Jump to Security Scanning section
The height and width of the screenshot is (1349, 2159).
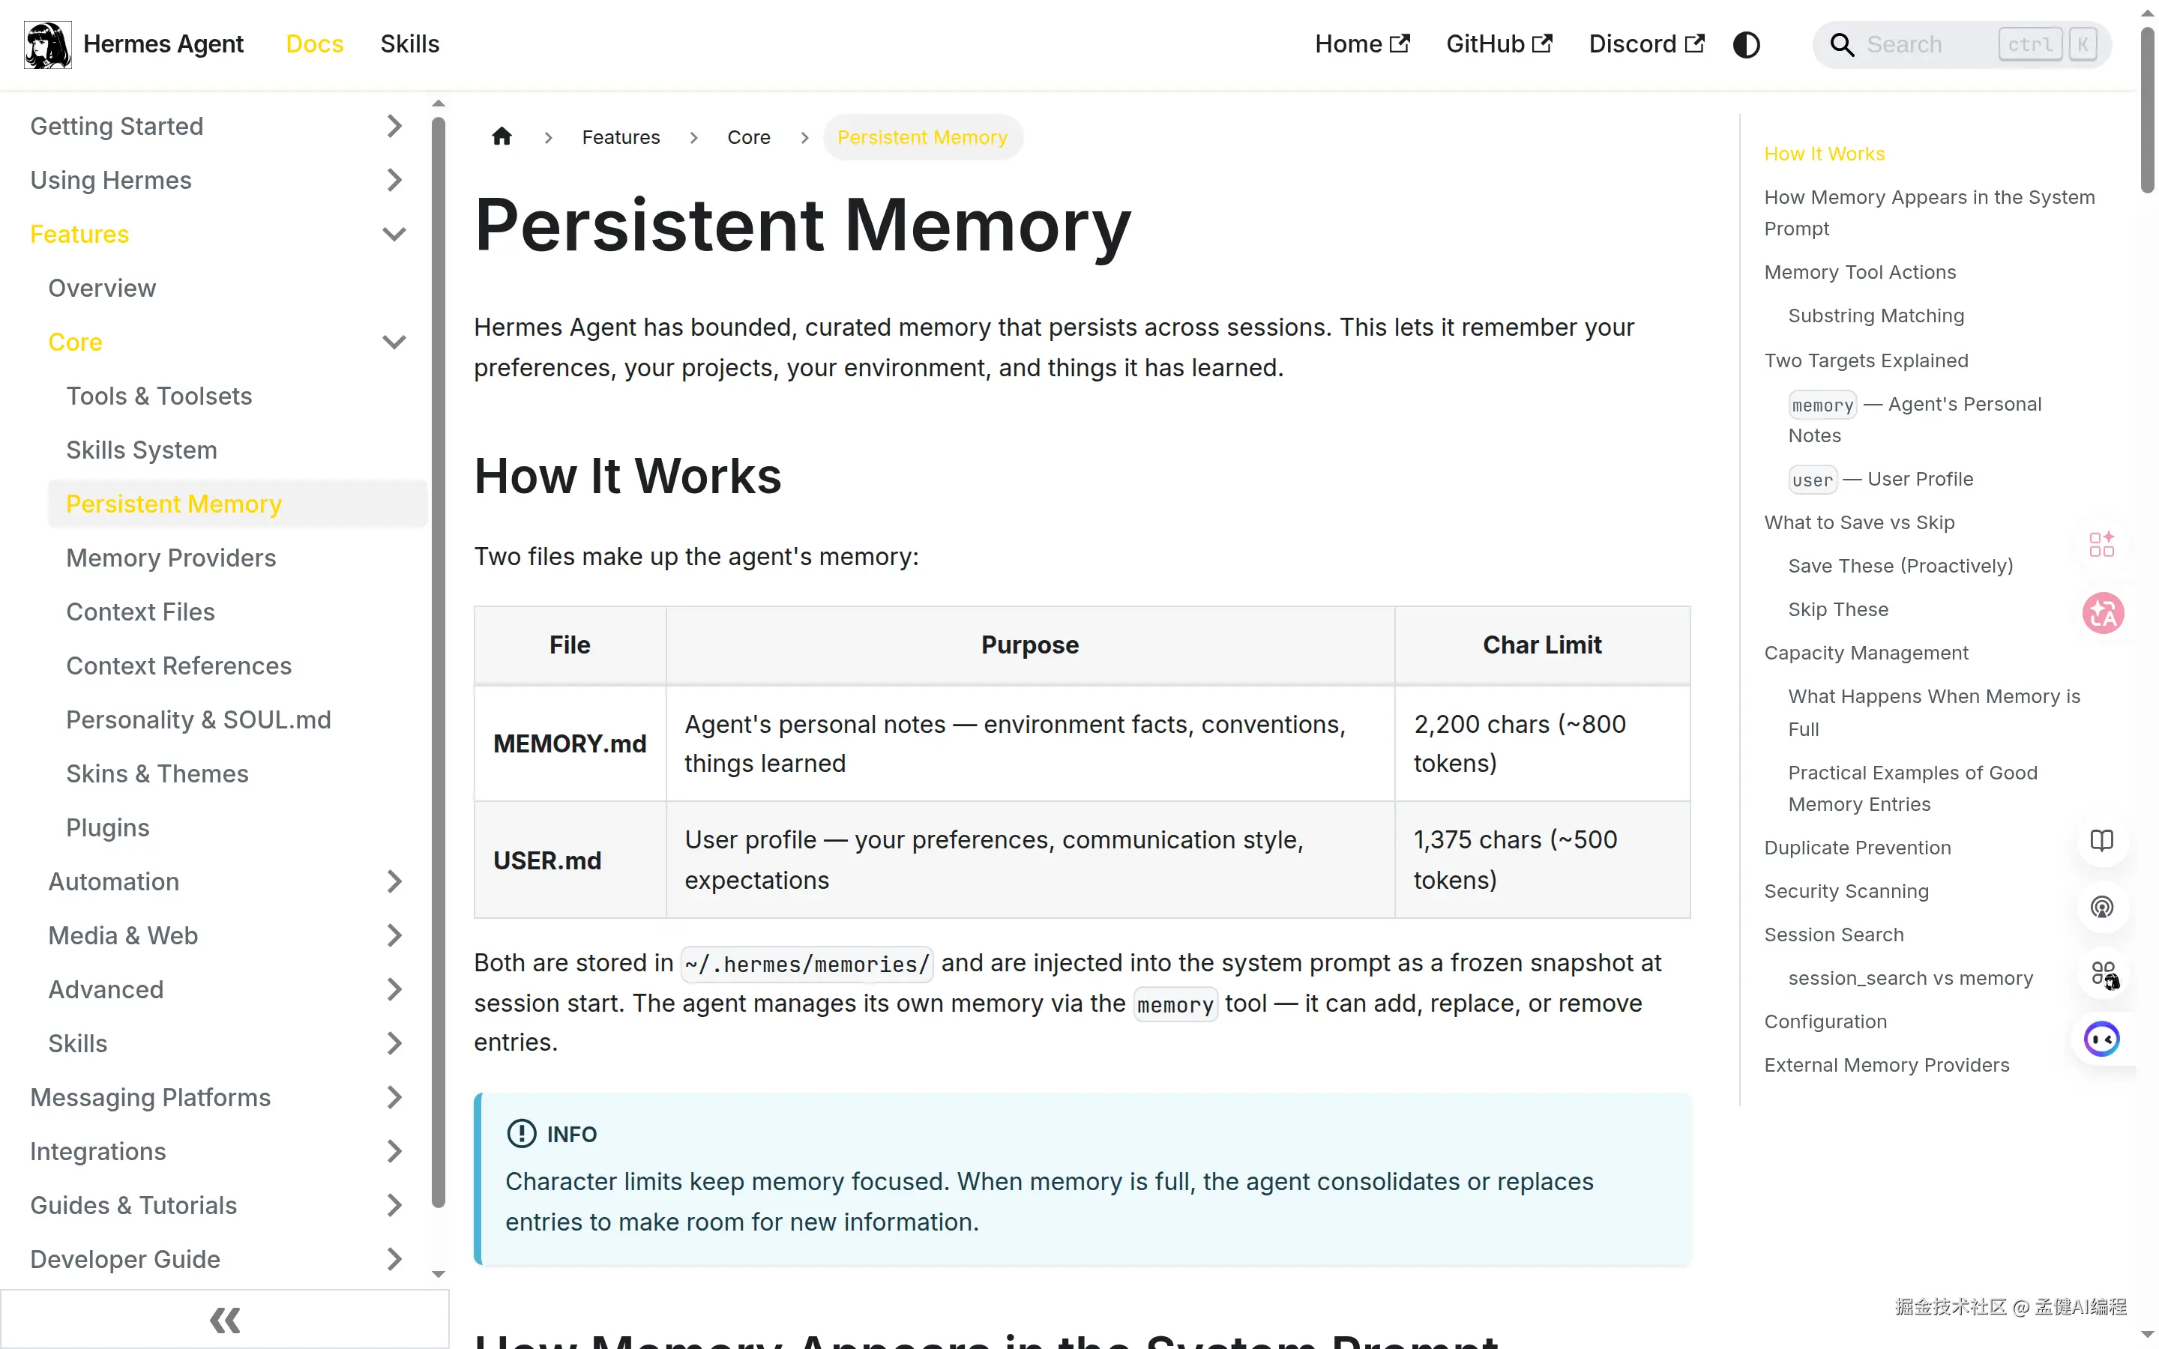click(x=1846, y=890)
